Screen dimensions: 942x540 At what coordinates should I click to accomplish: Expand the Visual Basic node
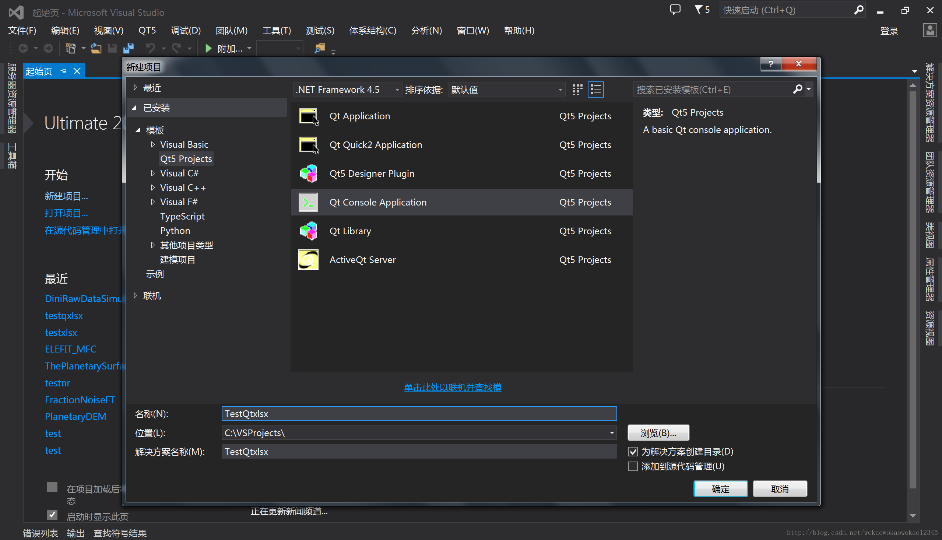[153, 145]
